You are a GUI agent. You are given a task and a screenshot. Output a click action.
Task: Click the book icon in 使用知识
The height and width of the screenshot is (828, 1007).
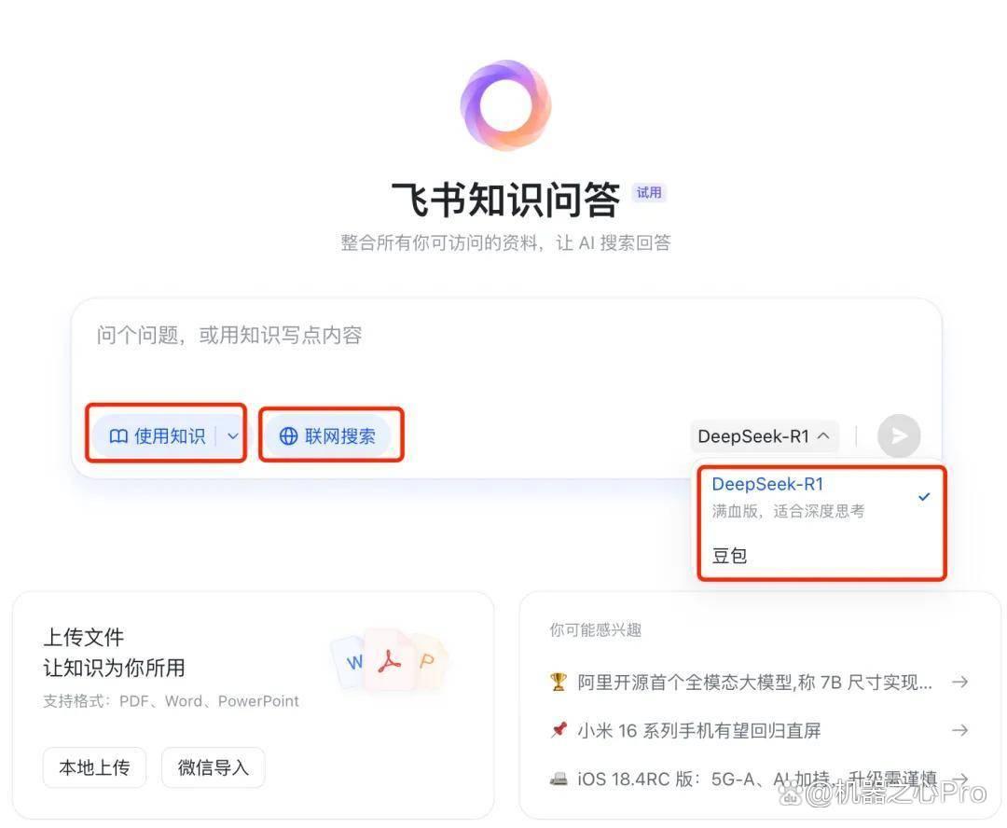pyautogui.click(x=118, y=436)
